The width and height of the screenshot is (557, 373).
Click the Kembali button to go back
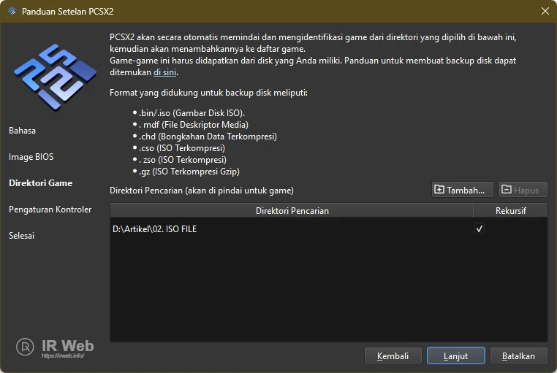point(393,355)
